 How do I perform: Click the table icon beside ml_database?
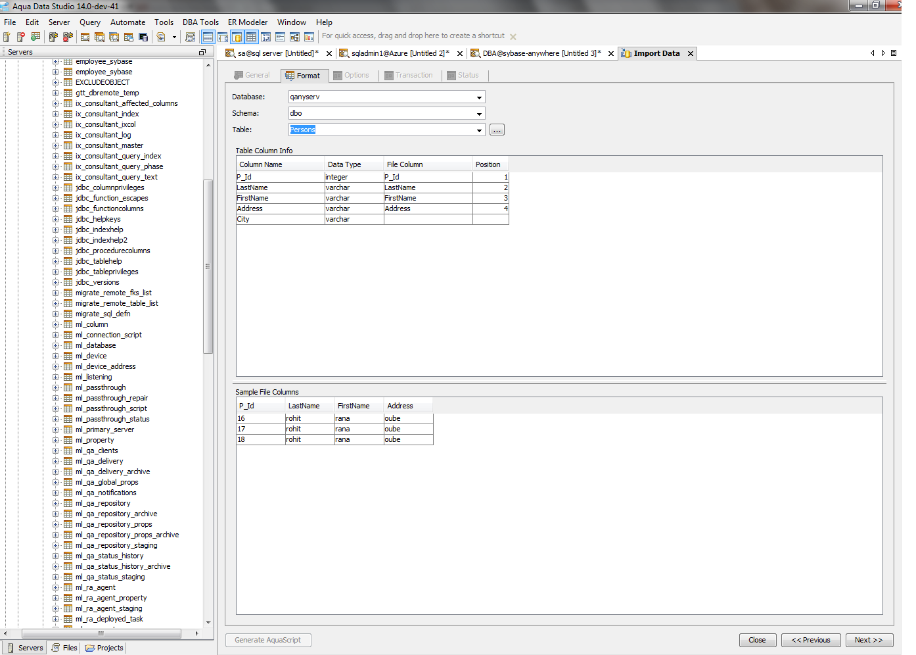pos(68,345)
